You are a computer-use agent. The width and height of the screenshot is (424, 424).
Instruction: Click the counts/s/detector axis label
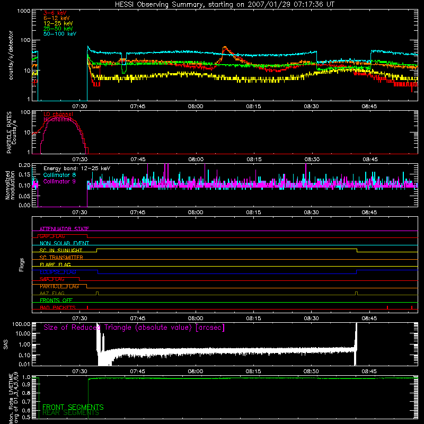(11, 55)
